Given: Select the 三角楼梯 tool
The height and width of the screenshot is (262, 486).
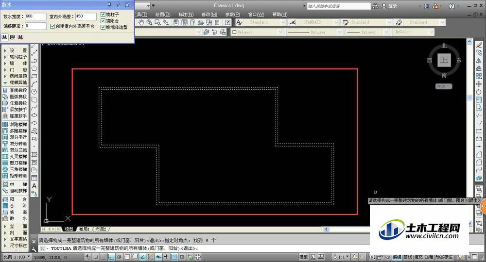Looking at the screenshot, I should click(15, 169).
